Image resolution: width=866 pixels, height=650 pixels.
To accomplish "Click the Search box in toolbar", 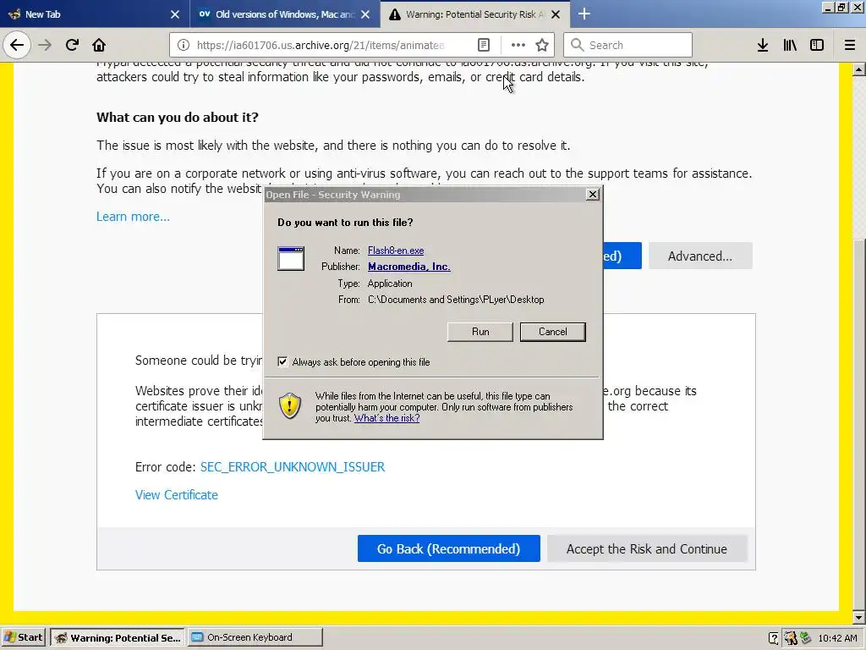I will pos(628,45).
